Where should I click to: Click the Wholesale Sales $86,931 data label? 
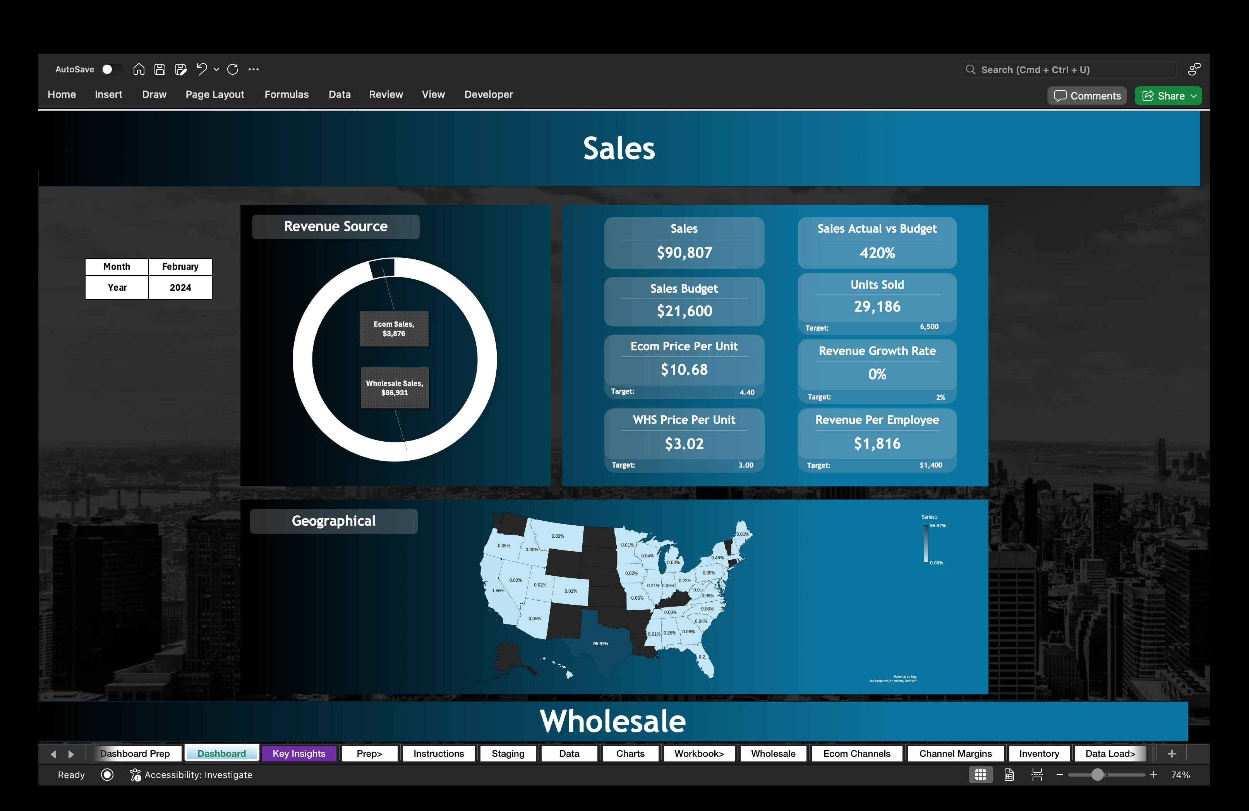(395, 387)
